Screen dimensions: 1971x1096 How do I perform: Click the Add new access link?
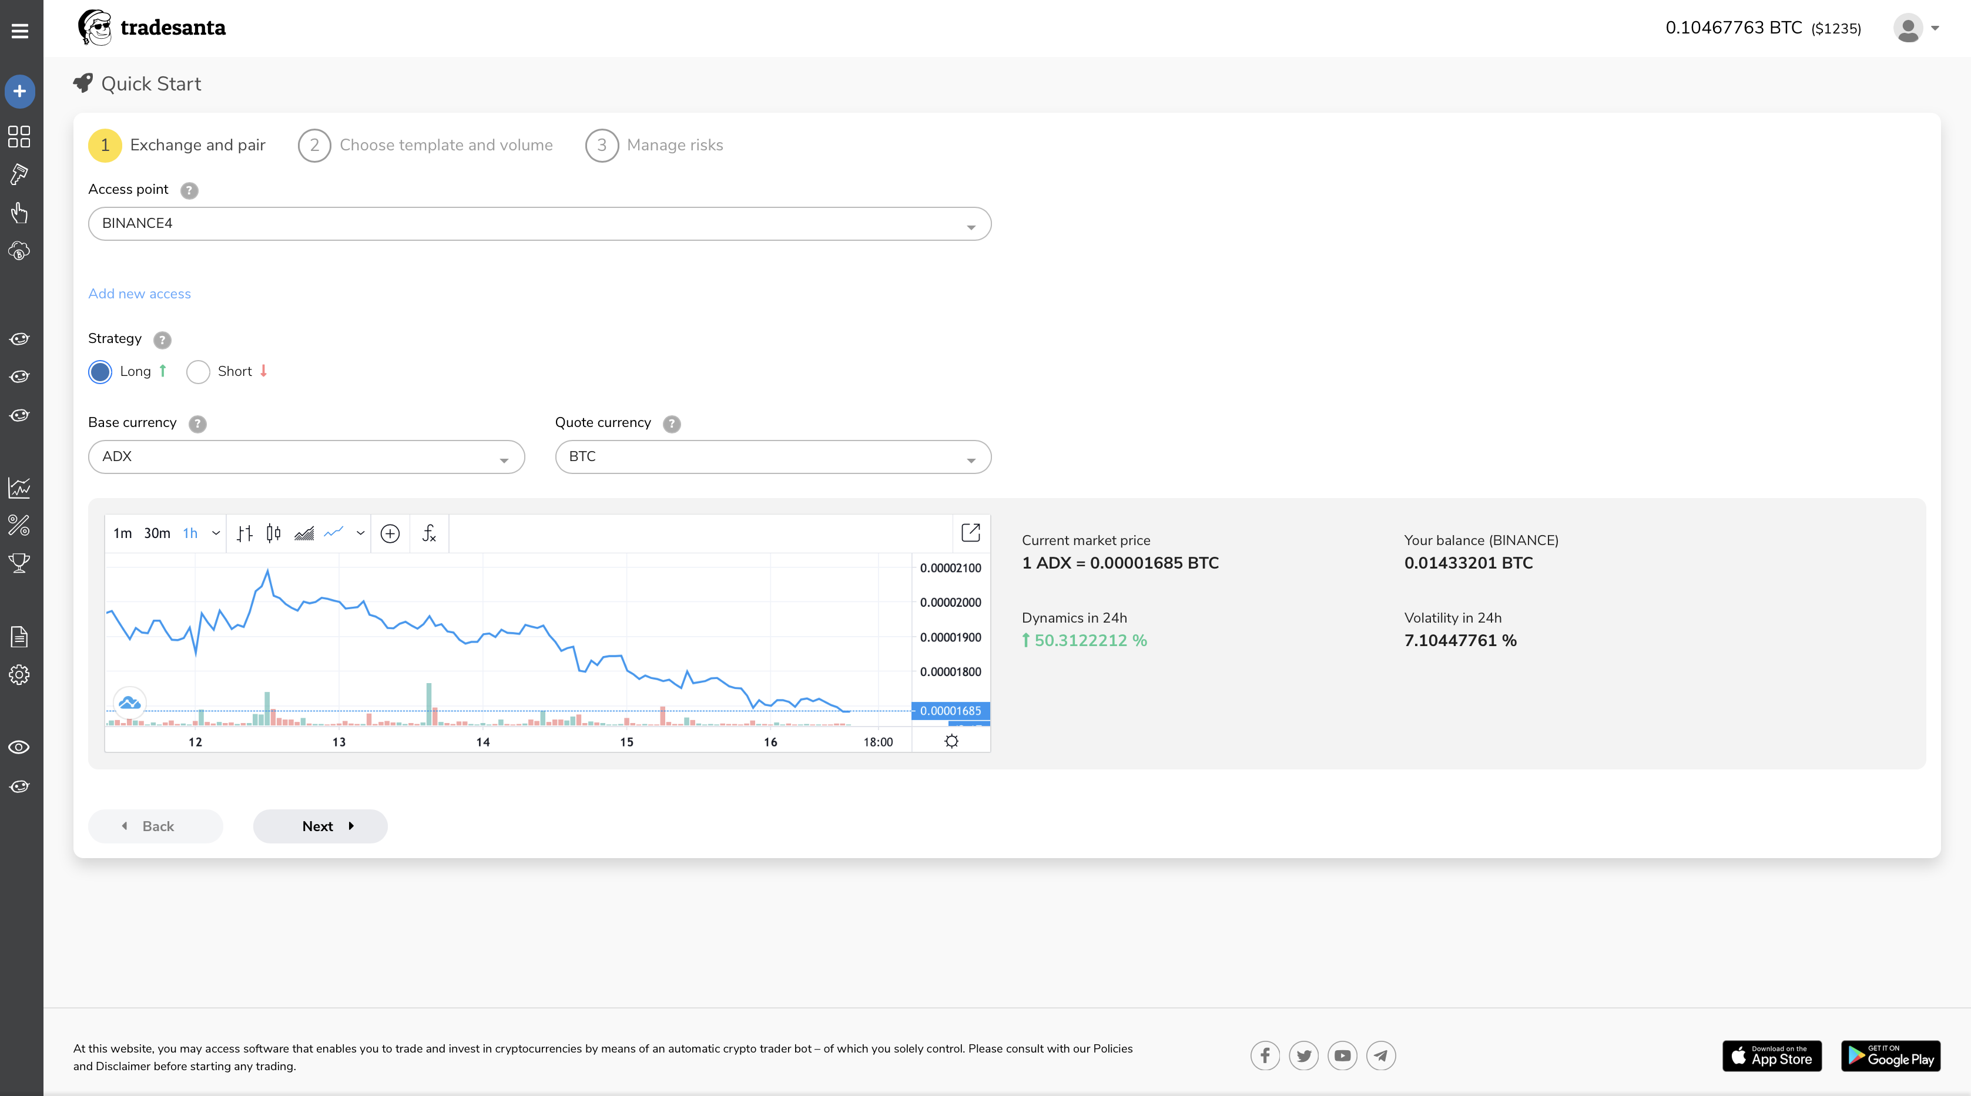click(139, 294)
